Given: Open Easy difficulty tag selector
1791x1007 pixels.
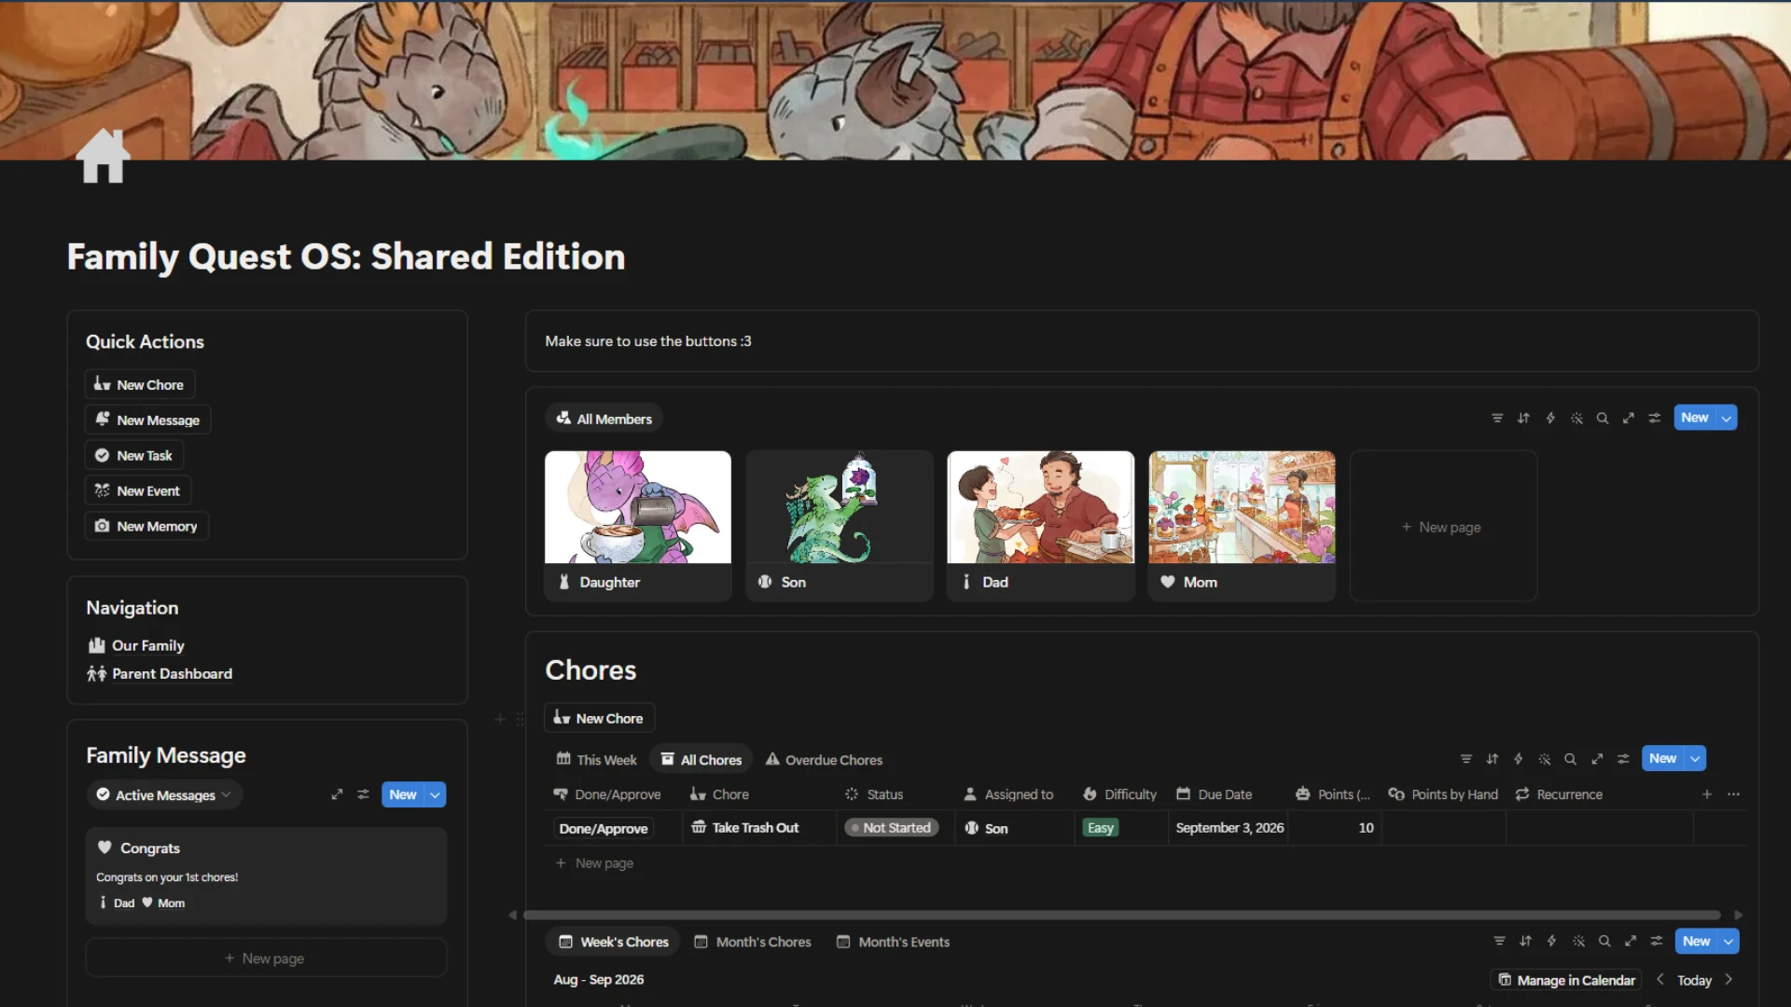Looking at the screenshot, I should (1101, 828).
